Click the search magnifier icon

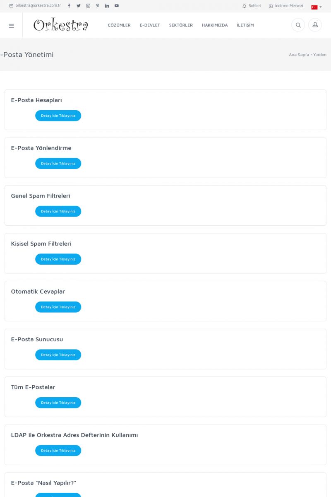tap(298, 25)
